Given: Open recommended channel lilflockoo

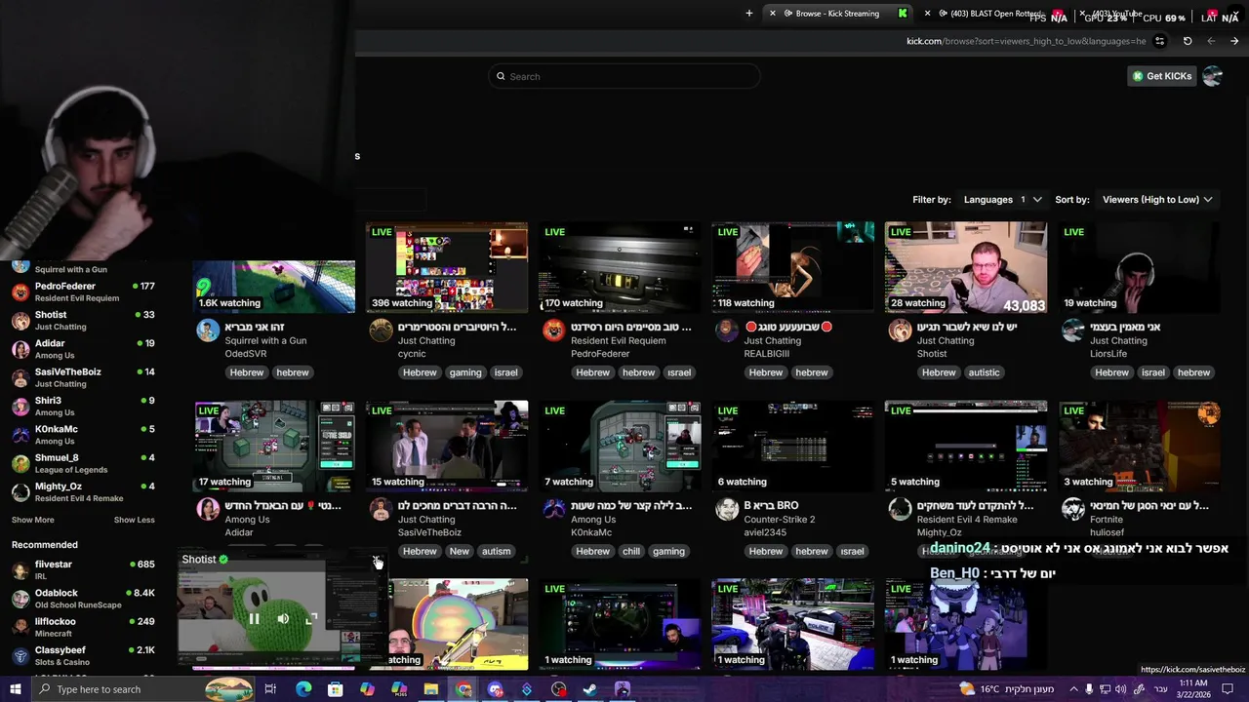Looking at the screenshot, I should tap(83, 627).
